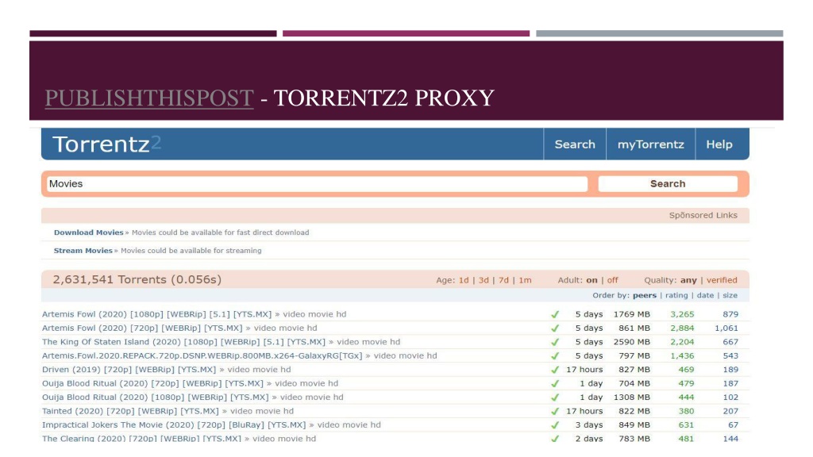Open Artemis Fowl (2020) [720p] YTS.MX torrent
Viewport: 813px width, 457px height.
point(142,328)
